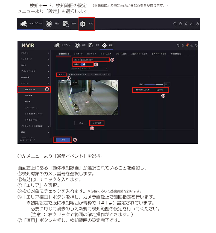Open ライブビュー camera icon in the top strip

(23, 24)
